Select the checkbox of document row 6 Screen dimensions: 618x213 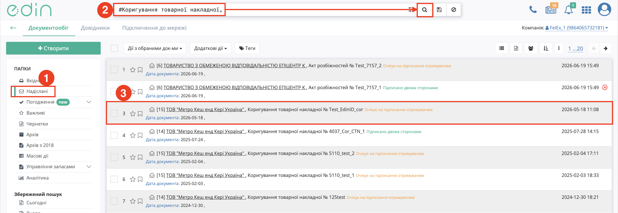pos(114,179)
